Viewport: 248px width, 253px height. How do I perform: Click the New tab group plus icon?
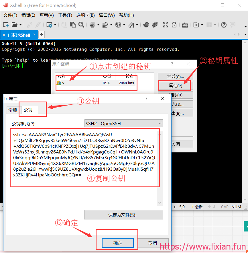[x=196, y=25]
